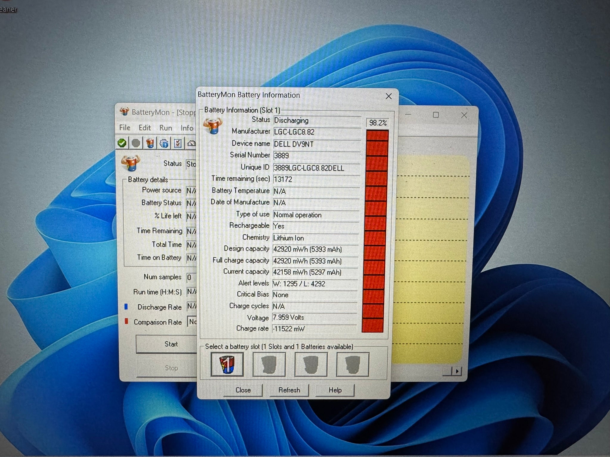Select the second grayed battery slot
This screenshot has height=457, width=610.
pos(269,364)
